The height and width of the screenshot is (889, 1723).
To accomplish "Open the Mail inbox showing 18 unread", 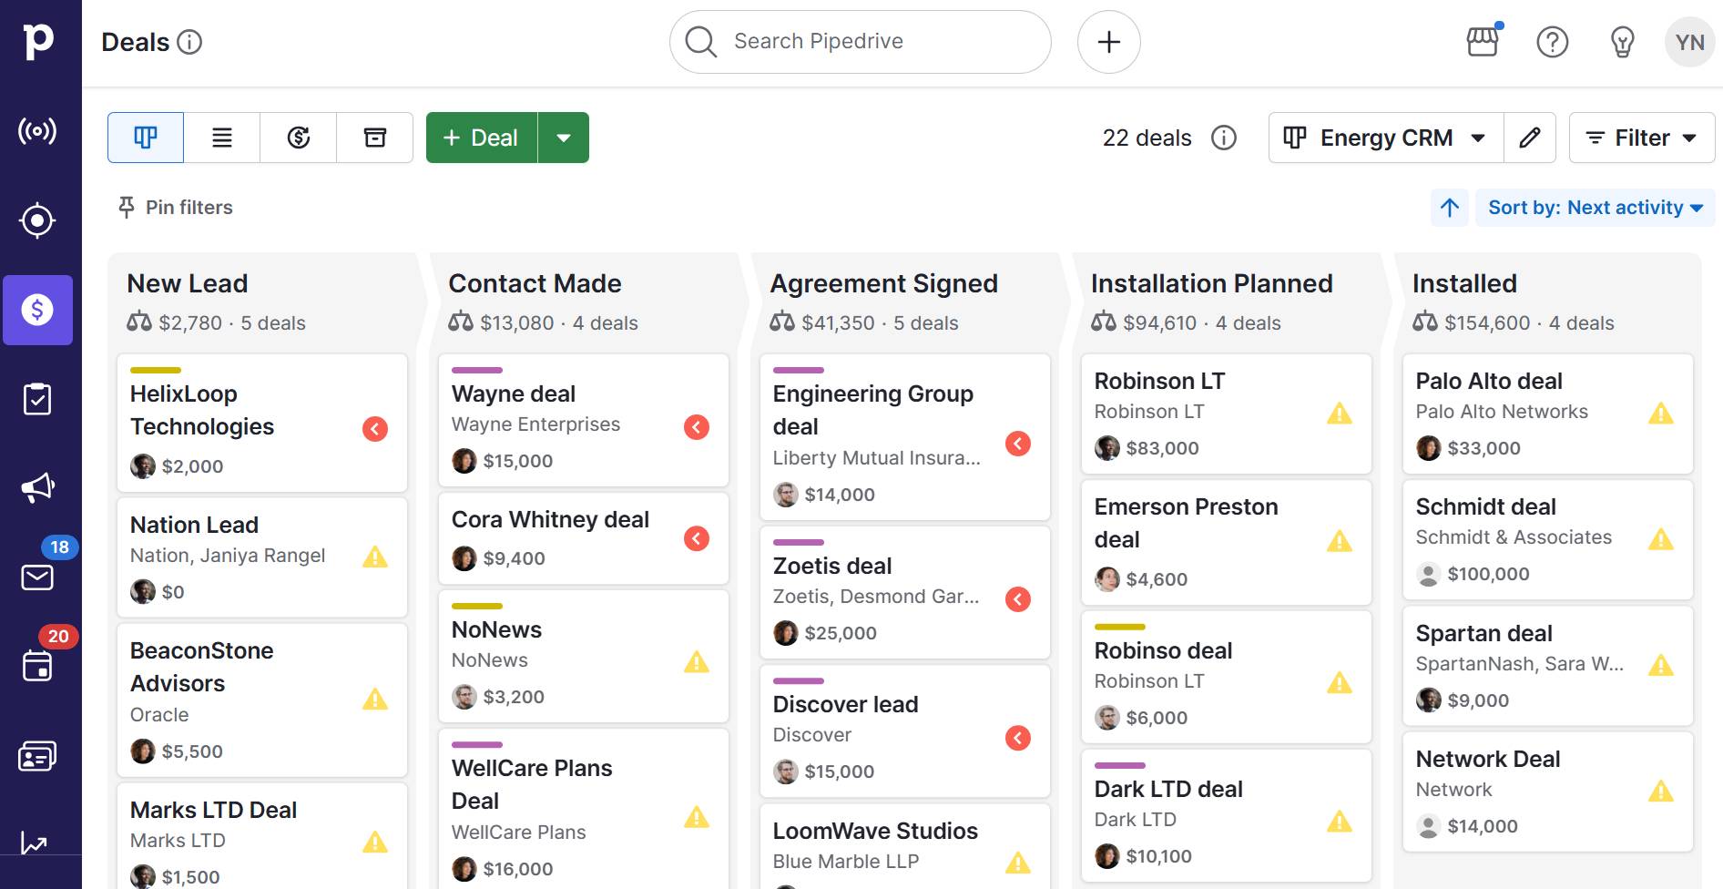I will (x=38, y=576).
